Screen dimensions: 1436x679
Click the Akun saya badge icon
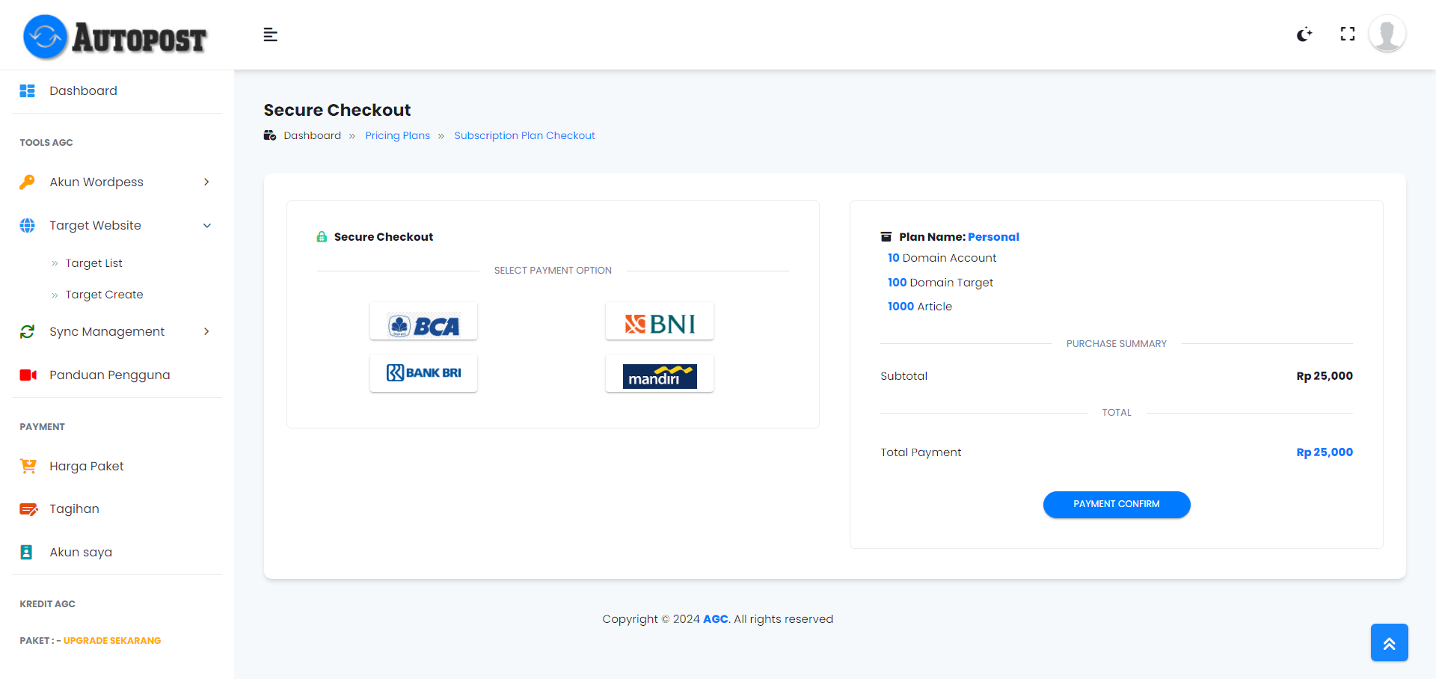coord(26,553)
